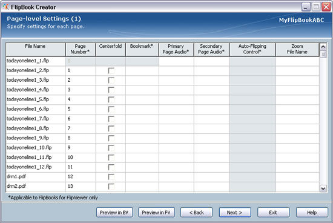Click the Auto-Flipping Control column header
Viewport: 333px width, 223px height.
252,50
